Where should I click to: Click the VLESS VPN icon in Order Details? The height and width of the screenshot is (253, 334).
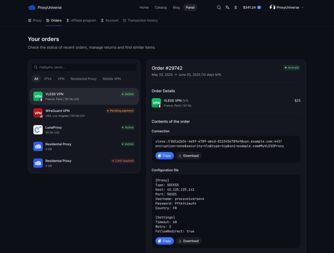tap(156, 103)
